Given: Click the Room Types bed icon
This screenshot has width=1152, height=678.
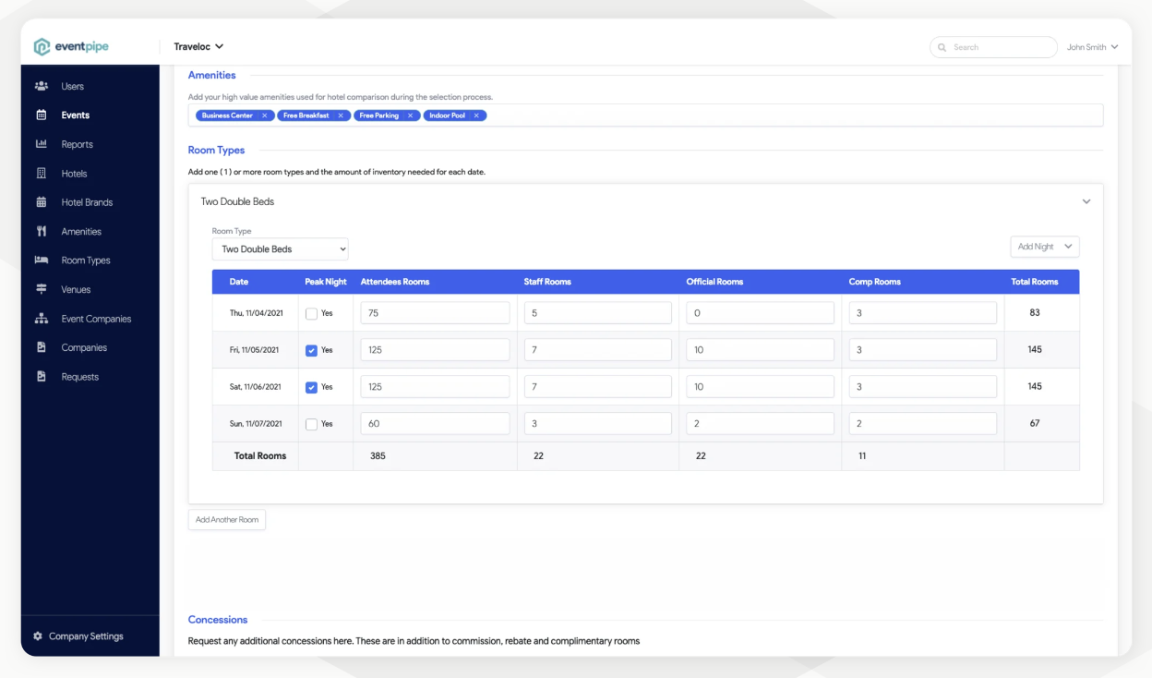Looking at the screenshot, I should point(42,260).
